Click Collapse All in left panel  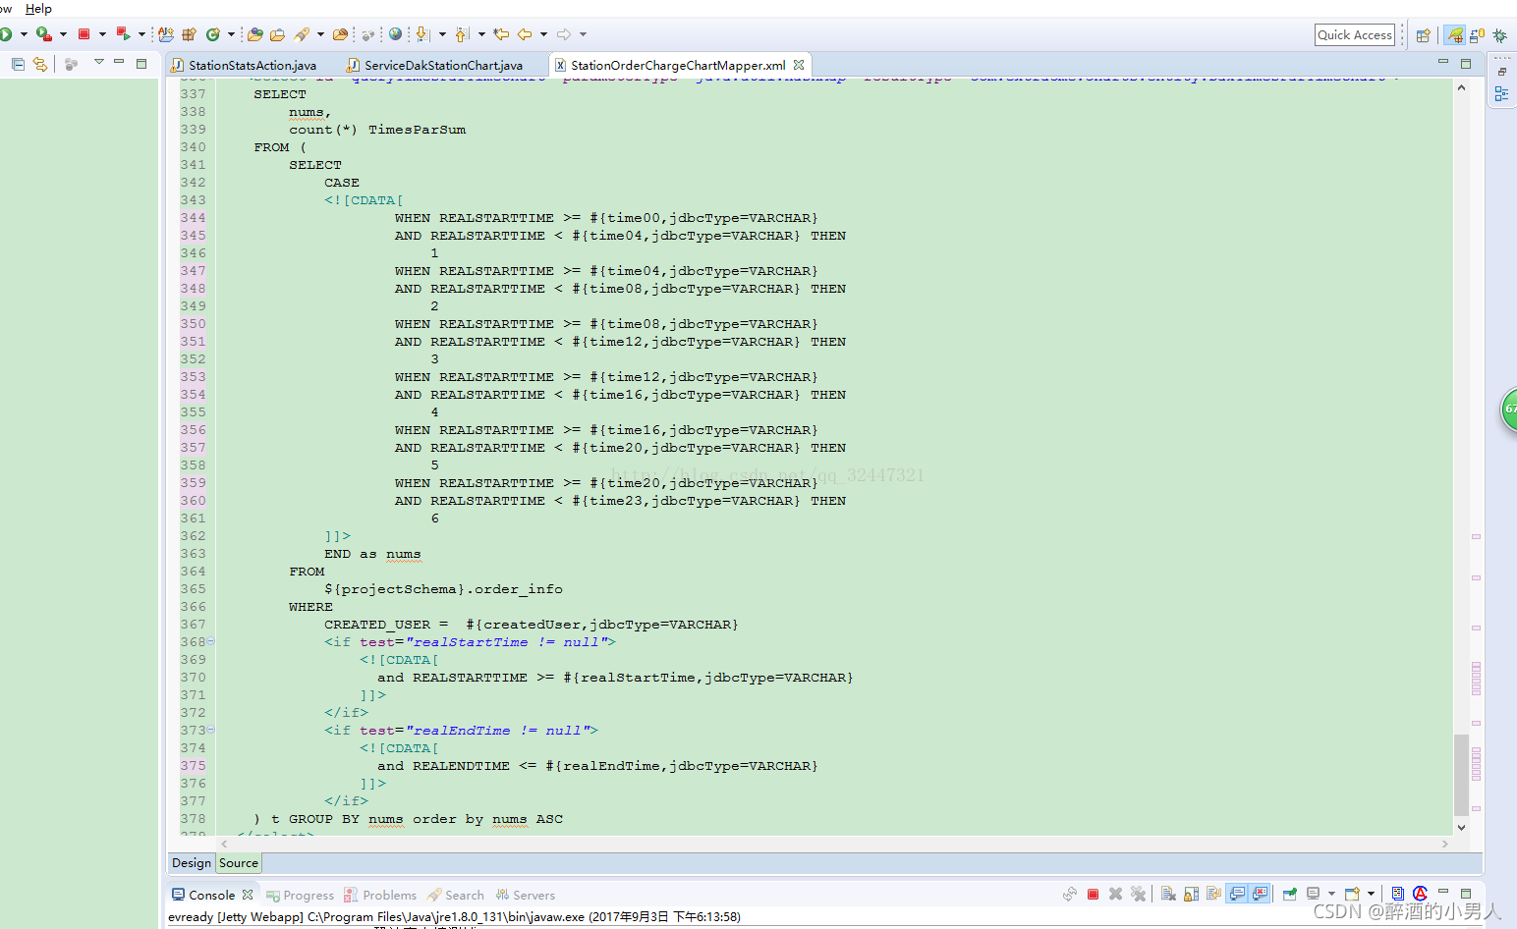coord(18,64)
